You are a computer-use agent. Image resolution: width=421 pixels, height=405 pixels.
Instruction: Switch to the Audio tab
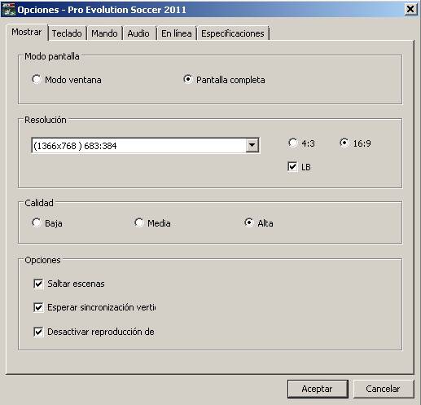[138, 33]
